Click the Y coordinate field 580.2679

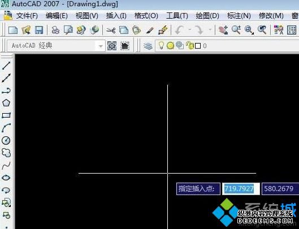[280, 189]
